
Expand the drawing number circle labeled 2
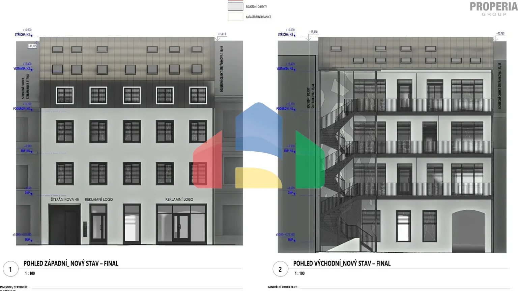click(280, 269)
